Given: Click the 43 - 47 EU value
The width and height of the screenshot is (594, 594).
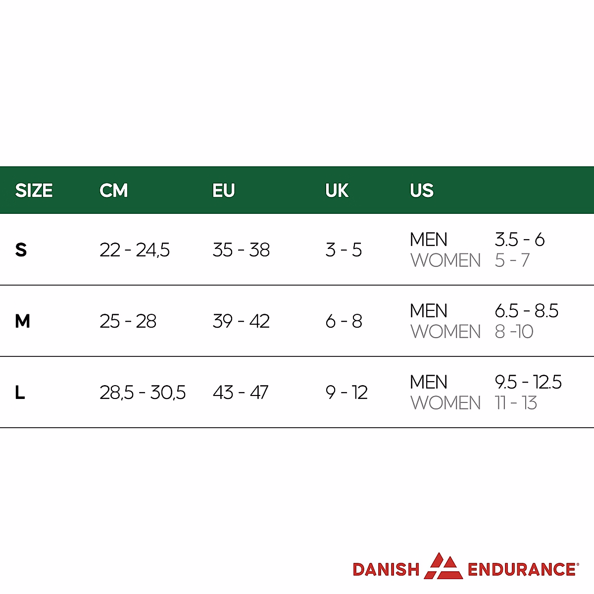Looking at the screenshot, I should pos(241,393).
